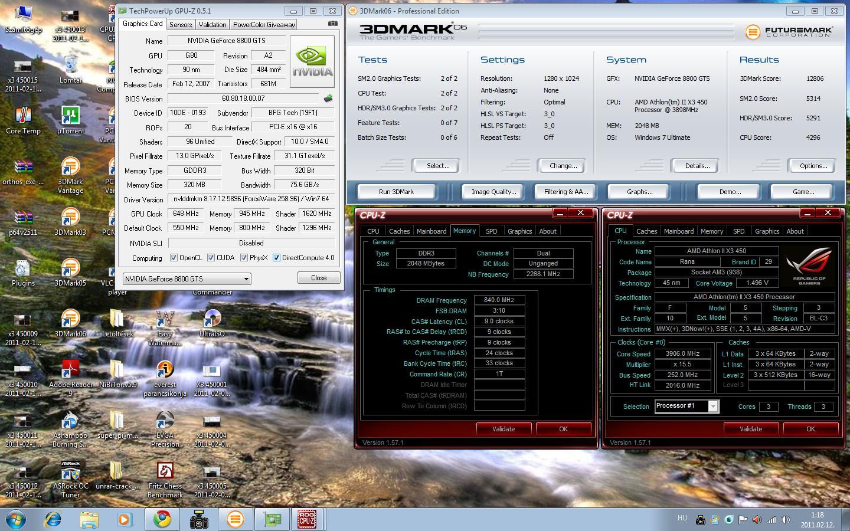This screenshot has height=531, width=850.
Task: Click the ROG CPU-Z taskbar icon
Action: pos(307,519)
